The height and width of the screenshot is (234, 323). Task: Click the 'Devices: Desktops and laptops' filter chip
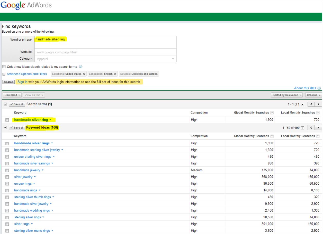(139, 74)
